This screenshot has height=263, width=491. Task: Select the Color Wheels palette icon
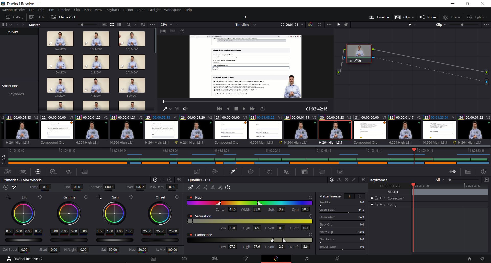coord(38,172)
